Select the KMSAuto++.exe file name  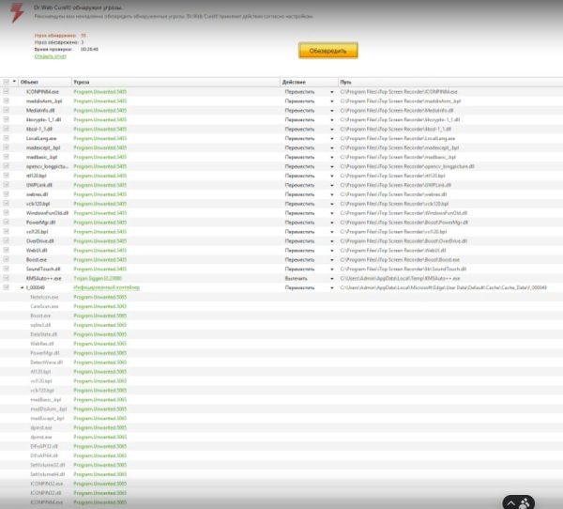43,278
